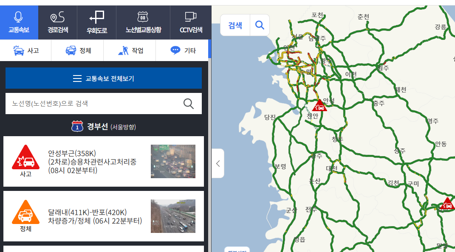455x252 pixels.
Task: Click the 검색 button on the map
Action: click(235, 25)
